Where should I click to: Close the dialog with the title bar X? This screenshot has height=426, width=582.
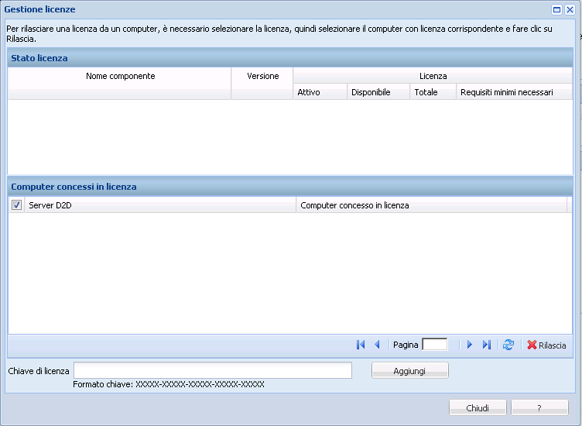tap(569, 9)
